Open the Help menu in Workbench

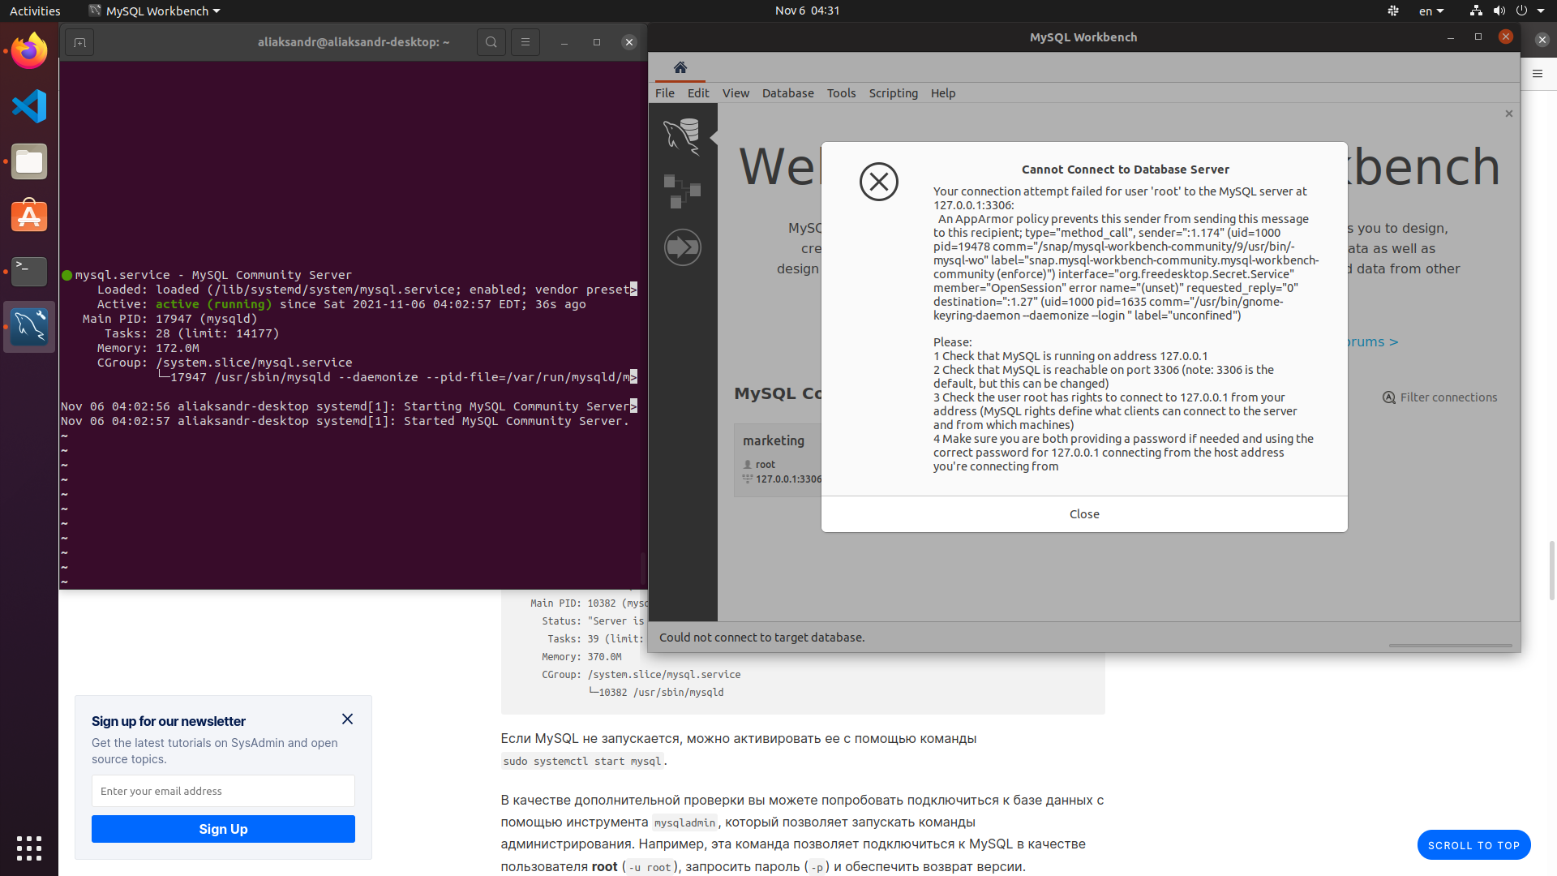(942, 93)
